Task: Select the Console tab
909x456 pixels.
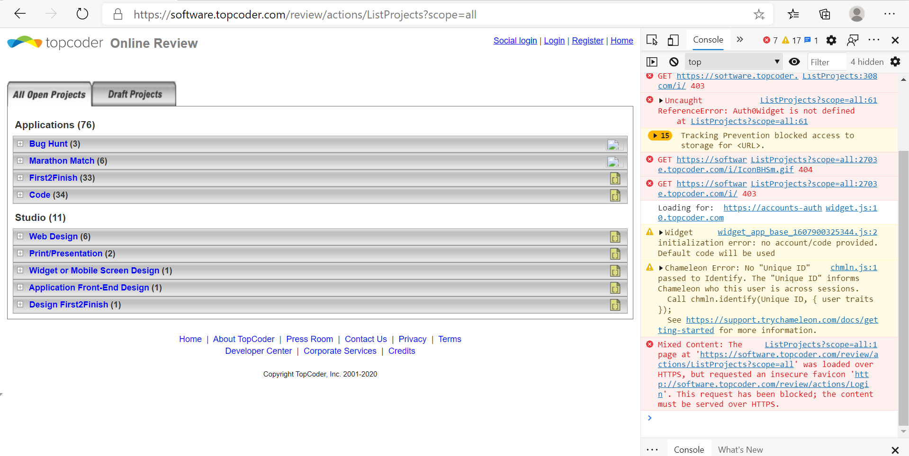Action: [x=708, y=40]
